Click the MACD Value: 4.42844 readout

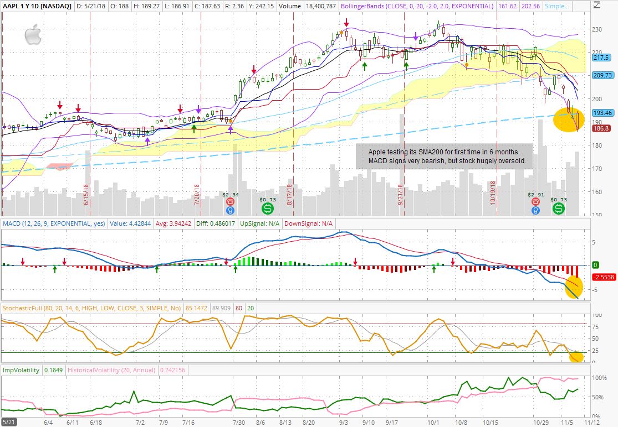click(x=130, y=223)
